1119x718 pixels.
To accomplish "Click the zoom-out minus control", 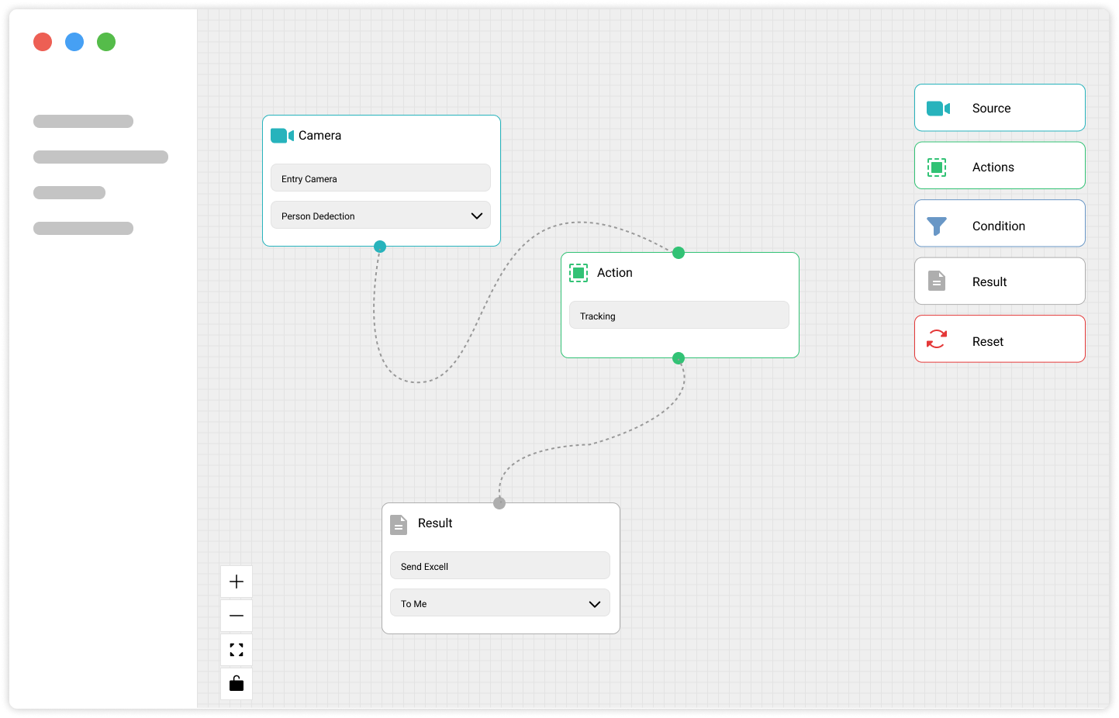I will [237, 615].
